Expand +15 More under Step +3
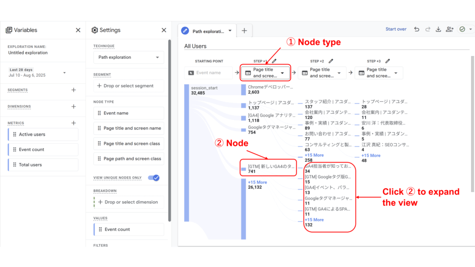The image size is (475, 267). [371, 155]
